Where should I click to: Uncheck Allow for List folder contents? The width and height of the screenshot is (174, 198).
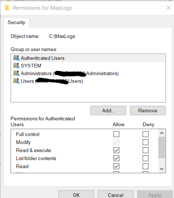coord(116,158)
